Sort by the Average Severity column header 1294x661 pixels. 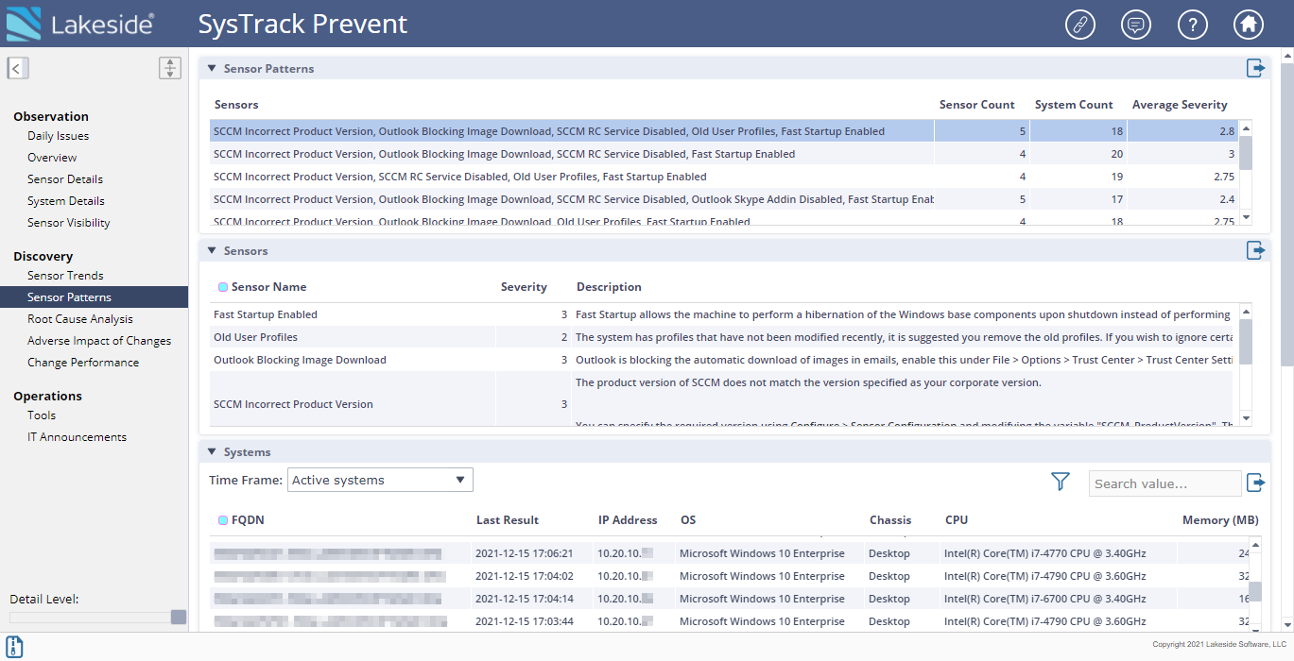1180,105
